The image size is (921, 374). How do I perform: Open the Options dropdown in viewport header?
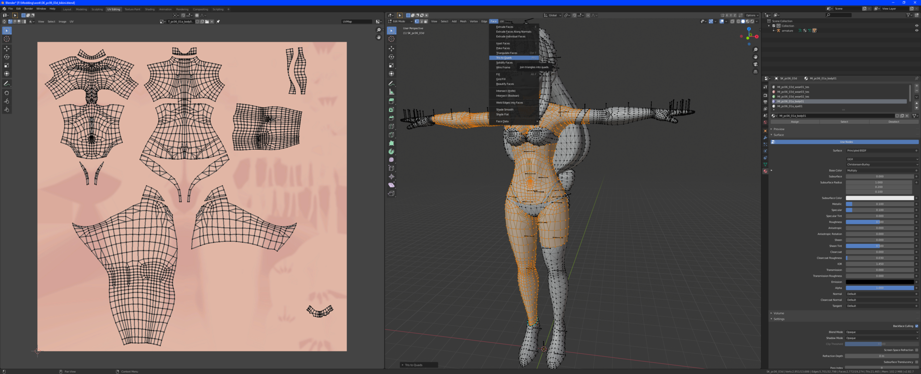click(x=752, y=15)
